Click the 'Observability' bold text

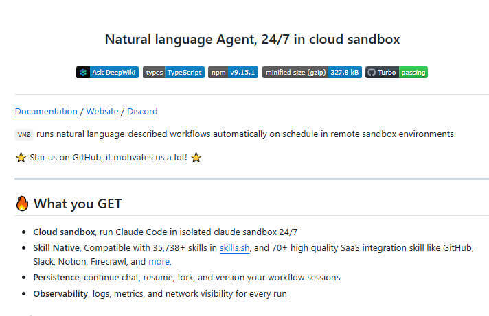point(60,294)
